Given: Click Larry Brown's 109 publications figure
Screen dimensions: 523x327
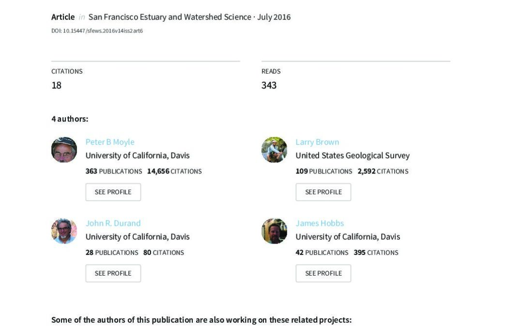Looking at the screenshot, I should point(302,171).
